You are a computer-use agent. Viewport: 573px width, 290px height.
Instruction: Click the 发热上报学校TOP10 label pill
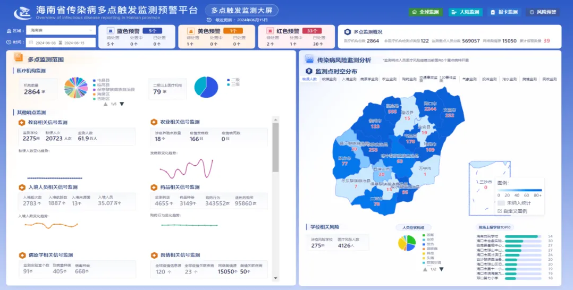[x=494, y=227]
